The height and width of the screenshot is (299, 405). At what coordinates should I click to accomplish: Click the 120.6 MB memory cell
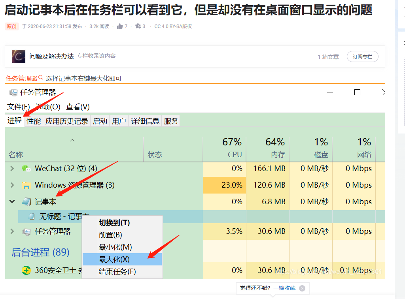[x=268, y=185]
